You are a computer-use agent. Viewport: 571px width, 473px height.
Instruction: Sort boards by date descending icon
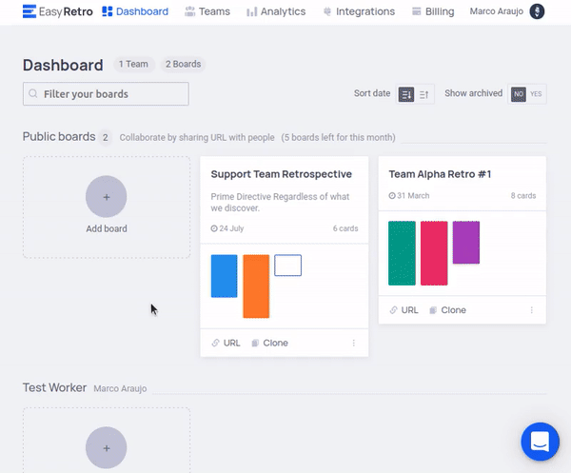[406, 94]
